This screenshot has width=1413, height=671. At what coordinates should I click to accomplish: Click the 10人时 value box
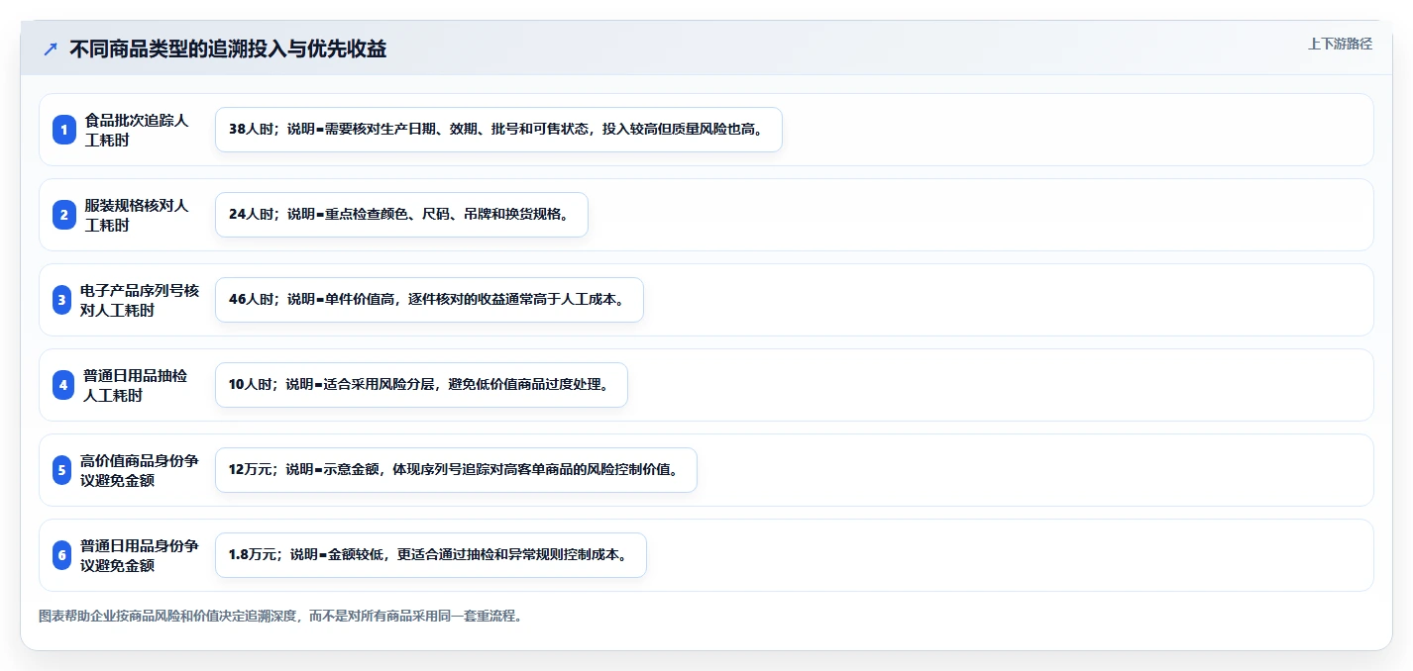(x=421, y=385)
